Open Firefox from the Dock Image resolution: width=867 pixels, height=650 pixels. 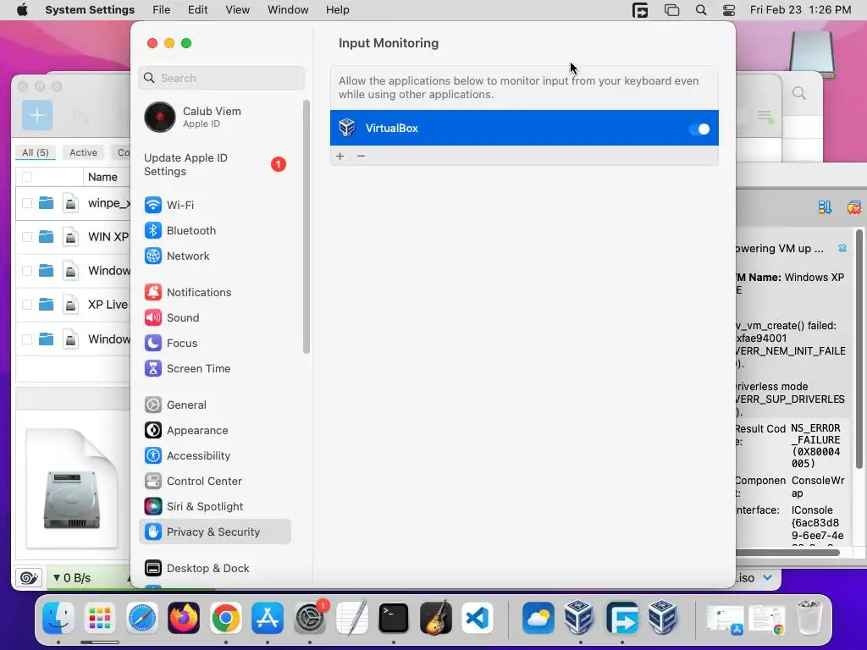184,618
